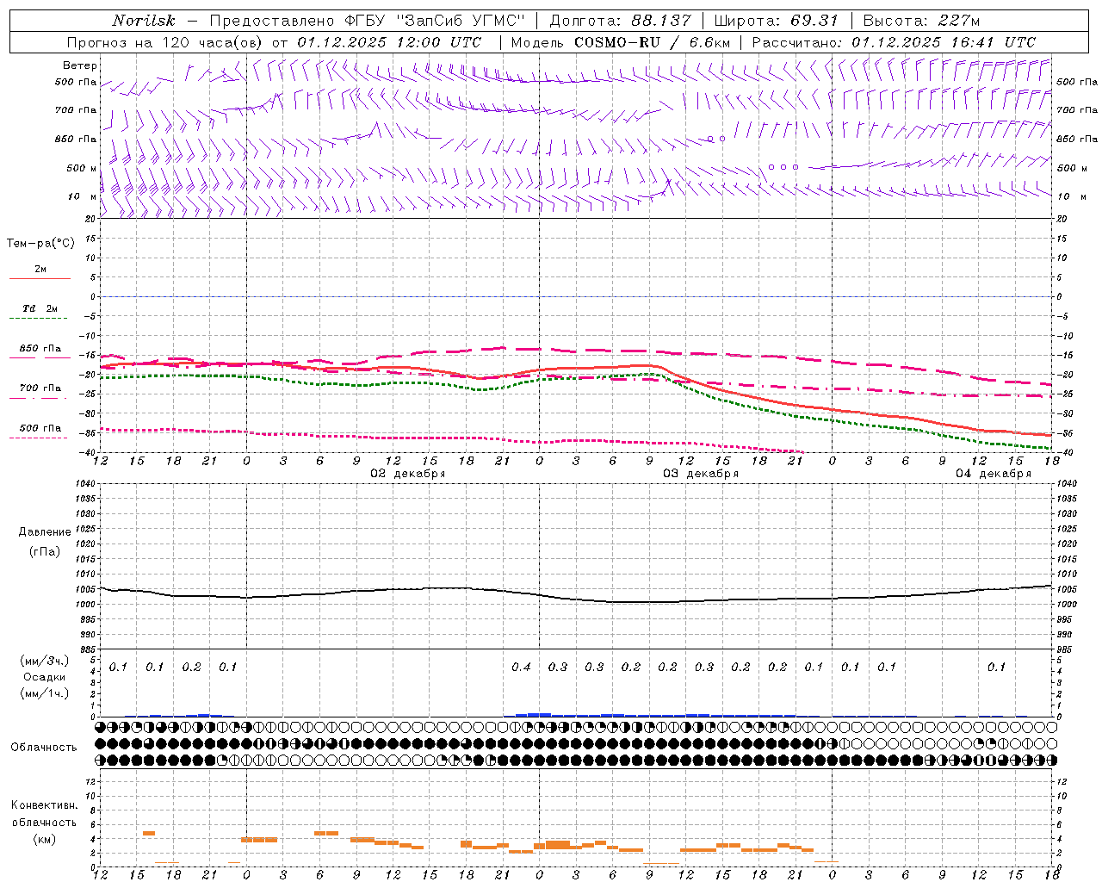Click the solid line sample under 2м
This screenshot has height=882, width=1102.
[x=40, y=279]
